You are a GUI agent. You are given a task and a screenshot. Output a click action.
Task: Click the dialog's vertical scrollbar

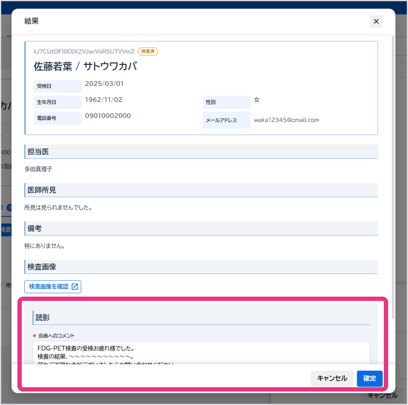point(393,178)
